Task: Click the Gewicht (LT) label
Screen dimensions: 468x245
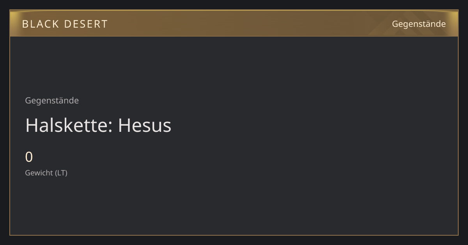Action: tap(46, 173)
